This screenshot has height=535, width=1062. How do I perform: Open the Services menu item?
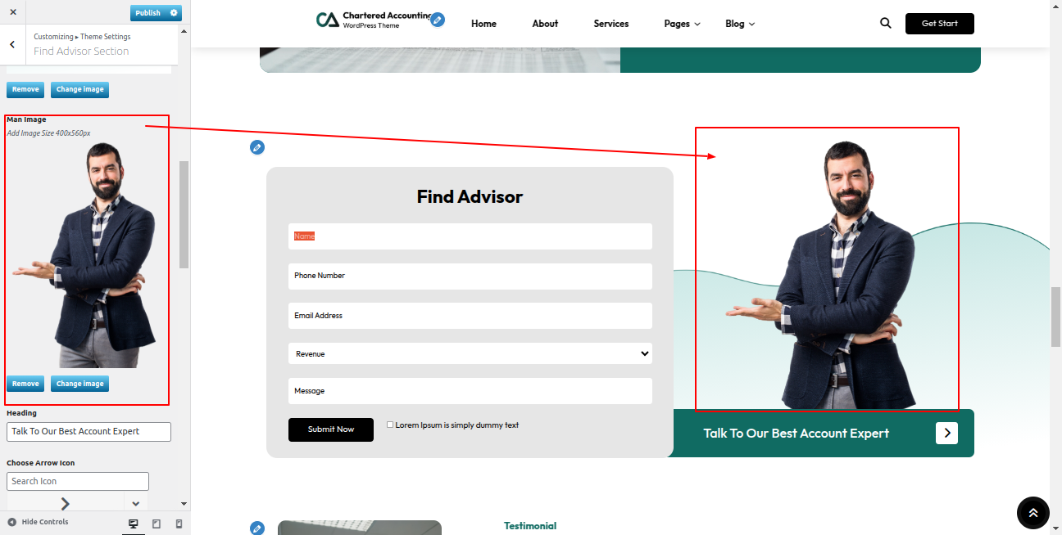point(611,24)
